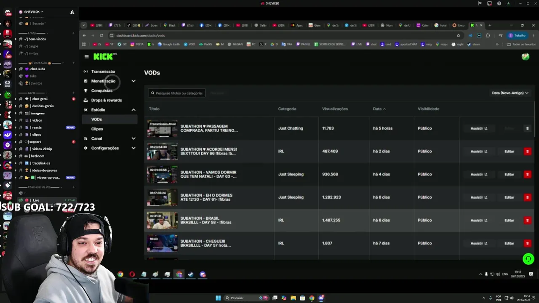Open the DAY 63 VOD thumbnail
Image resolution: width=539 pixels, height=303 pixels.
tap(162, 174)
